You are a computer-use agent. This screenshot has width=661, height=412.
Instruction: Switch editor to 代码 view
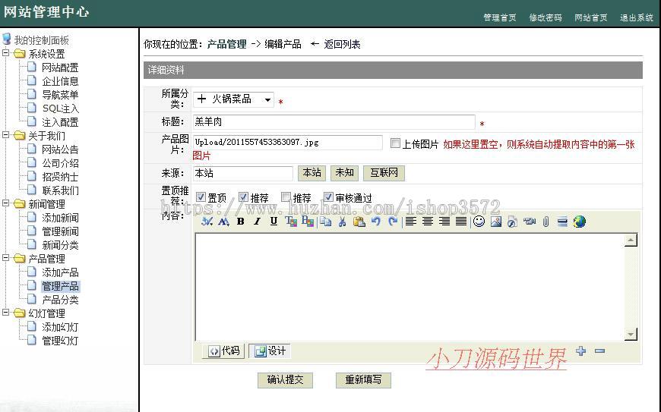[223, 351]
